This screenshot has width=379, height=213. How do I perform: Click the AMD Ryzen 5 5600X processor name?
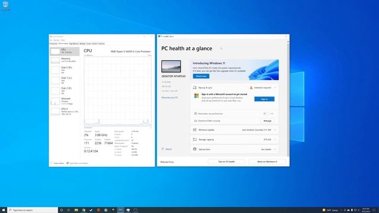pos(130,51)
